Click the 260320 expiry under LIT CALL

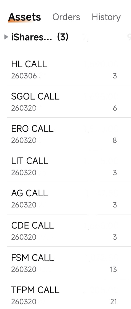tap(24, 173)
